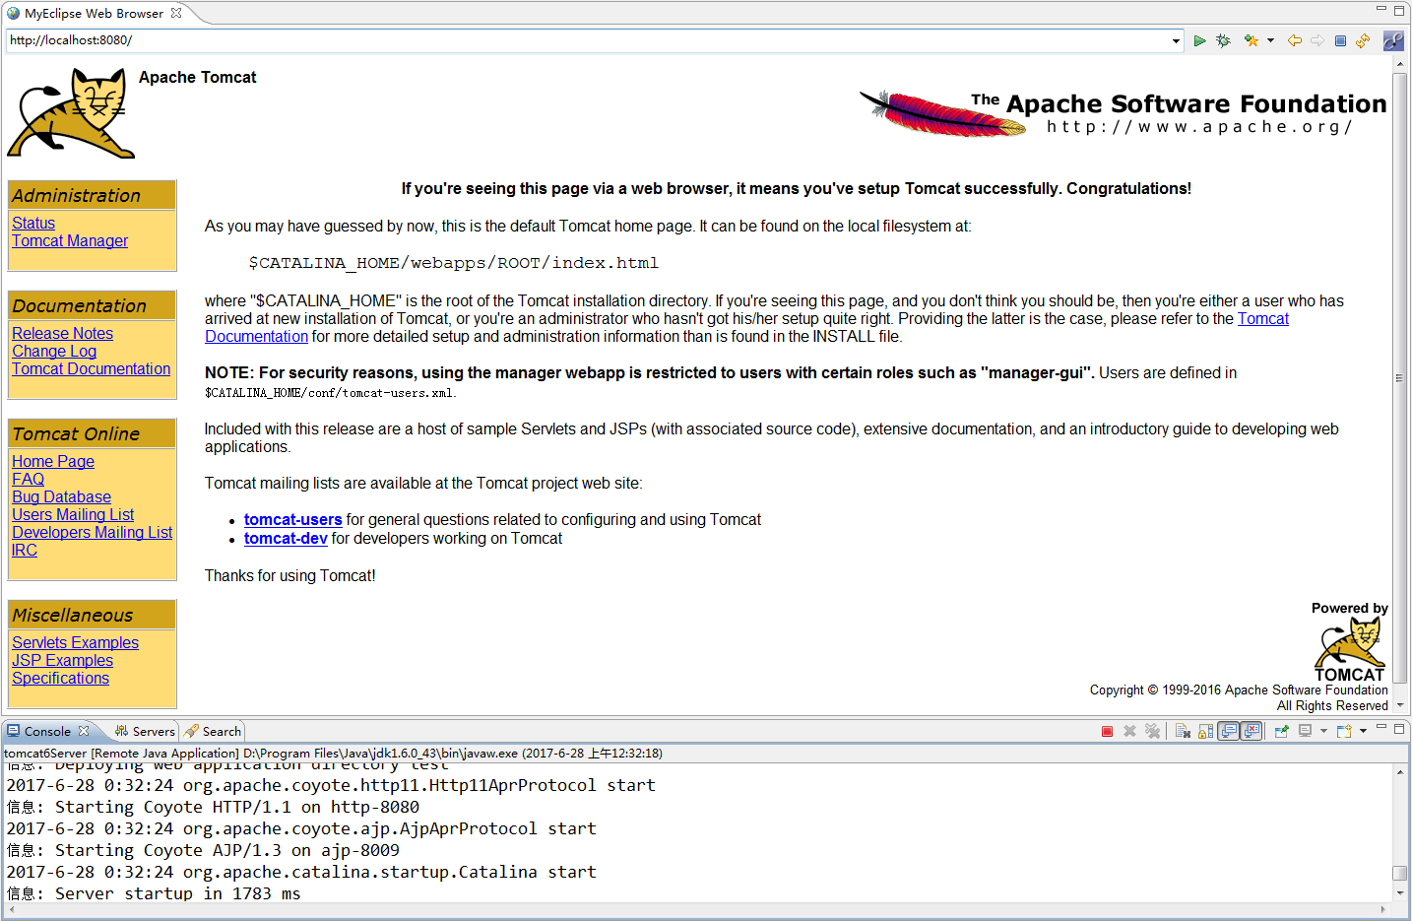
Task: Open the Tomcat Documentation sidebar link
Action: [x=91, y=368]
